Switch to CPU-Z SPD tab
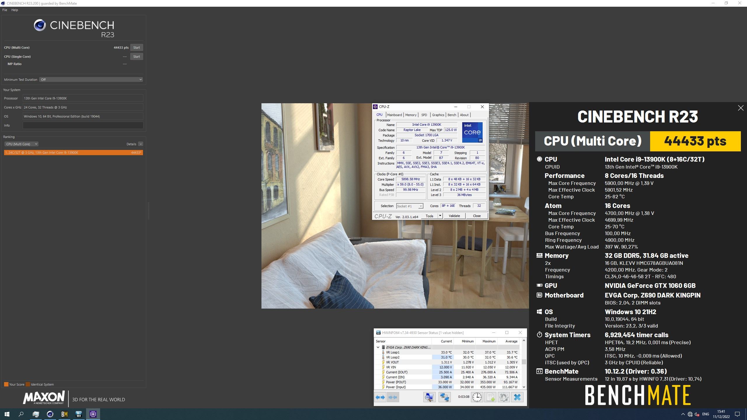The height and width of the screenshot is (420, 747). (424, 115)
